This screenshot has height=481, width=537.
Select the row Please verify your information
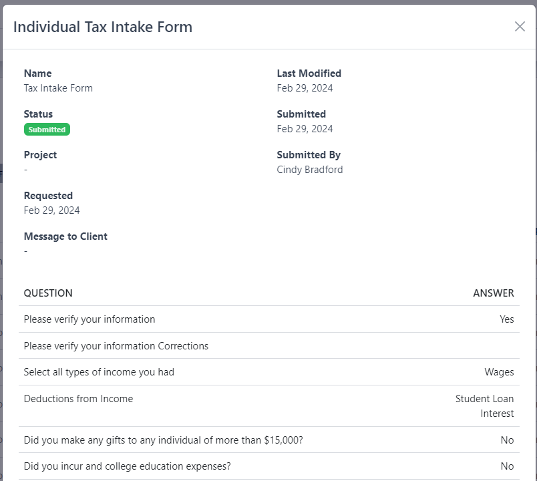coord(90,319)
